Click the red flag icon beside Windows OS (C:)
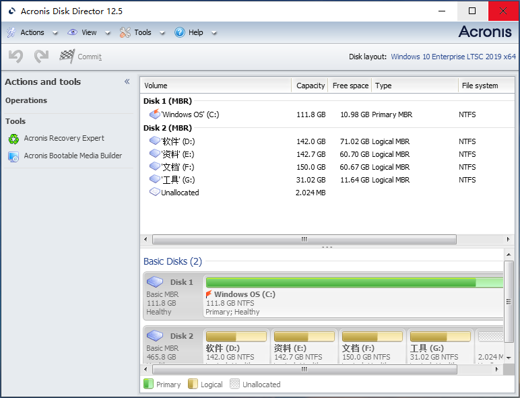Screen dimensions: 520x398 tap(209, 294)
